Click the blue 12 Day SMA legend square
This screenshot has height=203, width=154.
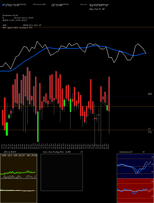pyautogui.click(x=3, y=5)
